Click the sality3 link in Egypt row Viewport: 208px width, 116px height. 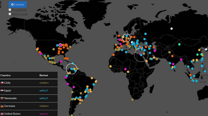point(44,91)
